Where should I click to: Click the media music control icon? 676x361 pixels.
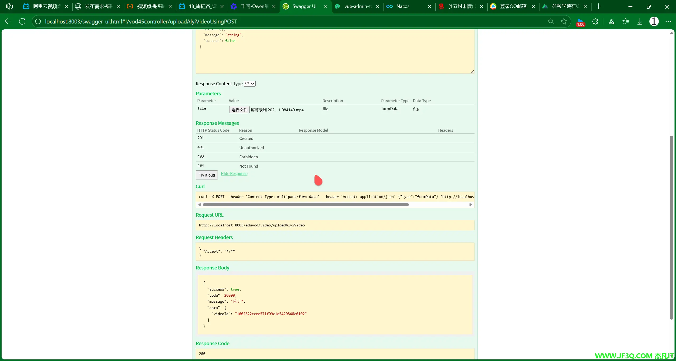pyautogui.click(x=611, y=21)
